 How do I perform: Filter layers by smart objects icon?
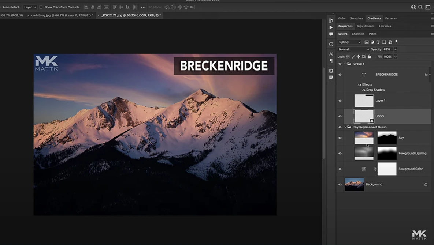[390, 42]
